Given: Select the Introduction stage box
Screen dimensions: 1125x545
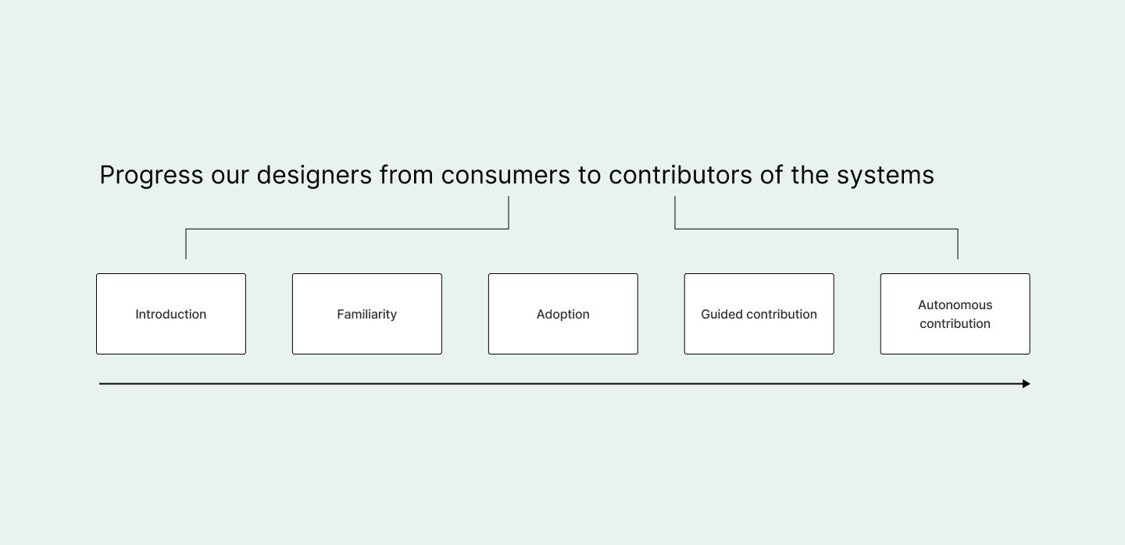Looking at the screenshot, I should pos(171,314).
